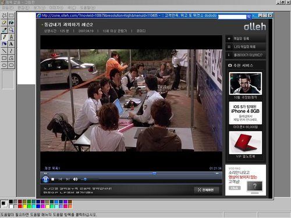
Task: Select the Free-Form Select tool
Action: (4, 16)
